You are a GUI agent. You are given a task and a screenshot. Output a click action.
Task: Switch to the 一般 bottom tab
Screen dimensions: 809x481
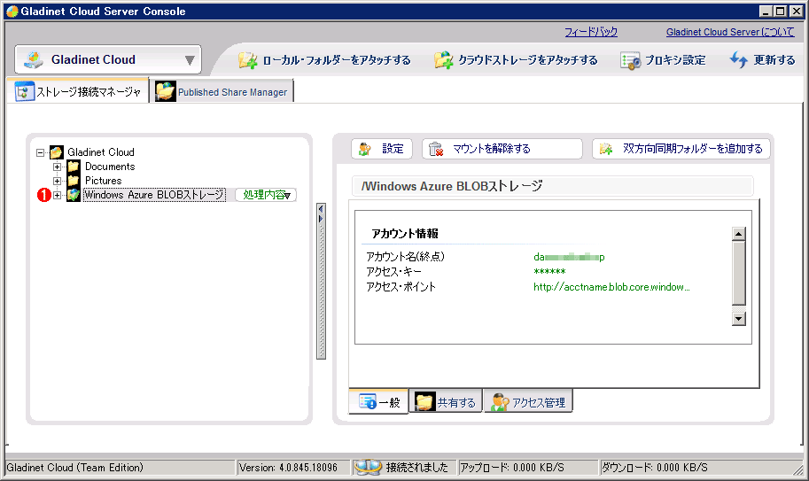tap(379, 401)
